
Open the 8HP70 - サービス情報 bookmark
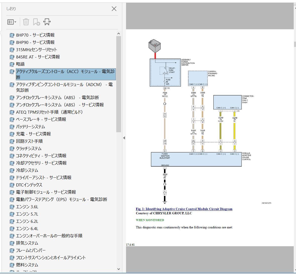35,35
